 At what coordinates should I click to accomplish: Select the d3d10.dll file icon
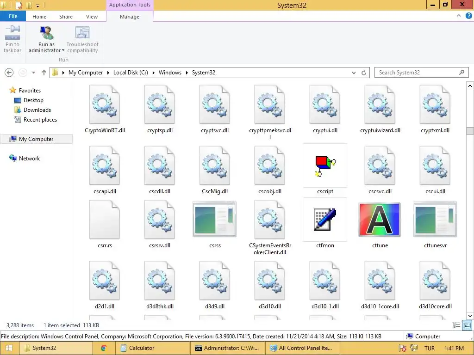coord(270,281)
